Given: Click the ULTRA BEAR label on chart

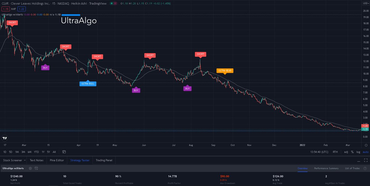Looking at the screenshot, I should (x=225, y=71).
